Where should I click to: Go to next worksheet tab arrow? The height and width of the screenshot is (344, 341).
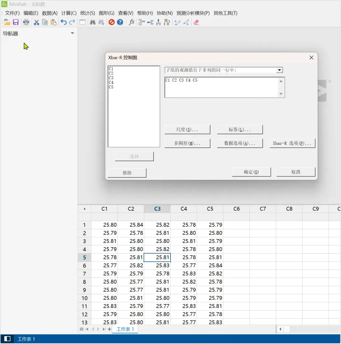tap(98, 329)
